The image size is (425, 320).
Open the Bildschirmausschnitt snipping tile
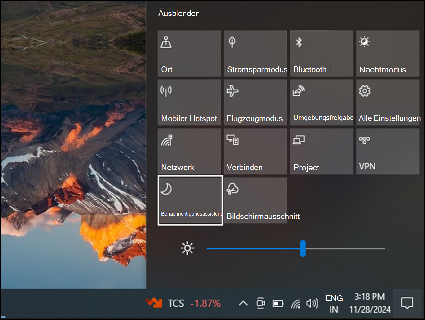256,200
